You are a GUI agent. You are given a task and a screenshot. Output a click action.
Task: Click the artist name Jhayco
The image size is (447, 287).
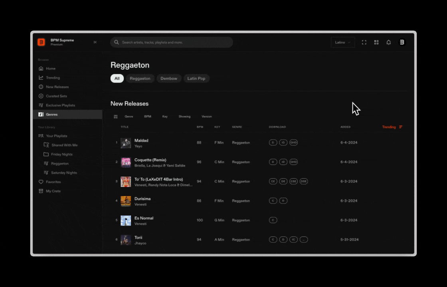140,243
